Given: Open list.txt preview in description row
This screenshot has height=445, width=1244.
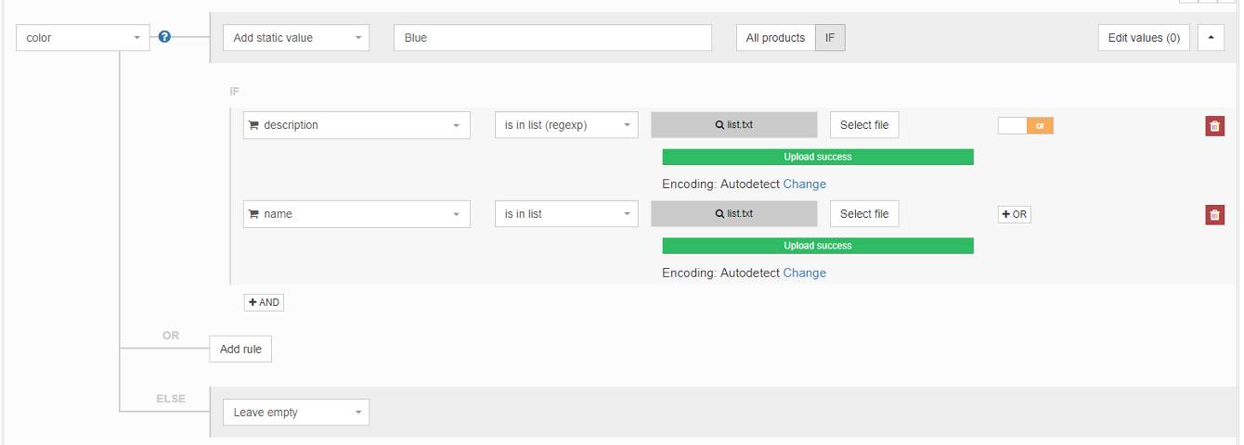Looking at the screenshot, I should pyautogui.click(x=734, y=125).
